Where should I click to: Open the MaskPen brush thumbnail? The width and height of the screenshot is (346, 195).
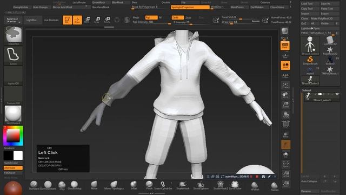pos(13,36)
